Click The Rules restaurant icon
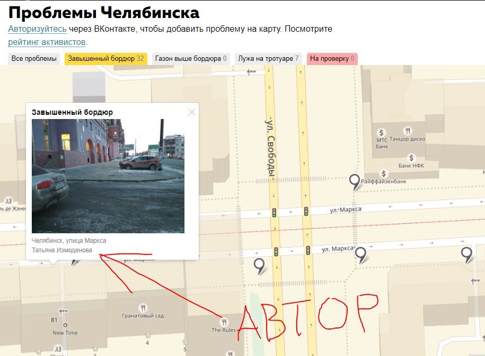Viewport: 485px width, 356px height. click(224, 322)
